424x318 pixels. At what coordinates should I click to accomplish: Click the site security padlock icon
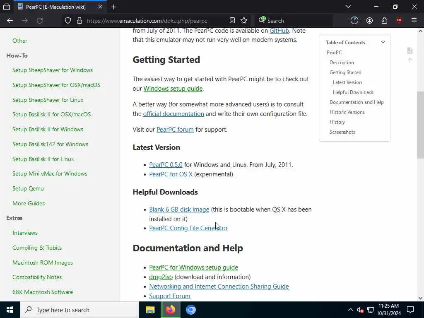tap(79, 21)
